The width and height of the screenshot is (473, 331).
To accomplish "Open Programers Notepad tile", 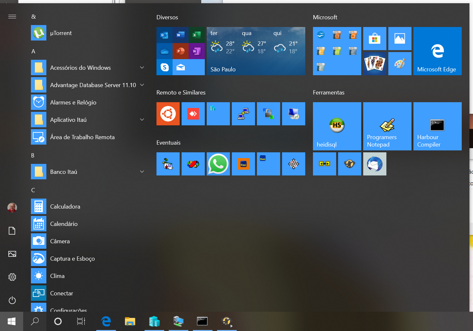I will pos(387,126).
